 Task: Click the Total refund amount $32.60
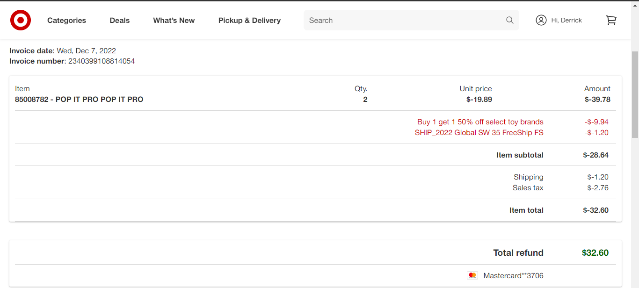[595, 253]
